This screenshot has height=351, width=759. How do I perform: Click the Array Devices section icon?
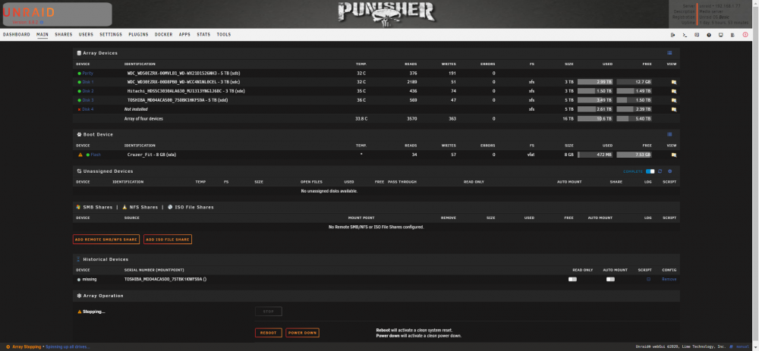[x=79, y=53]
